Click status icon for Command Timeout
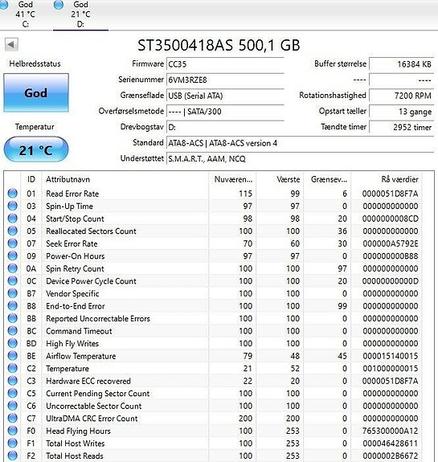Image resolution: width=438 pixels, height=462 pixels. coord(12,330)
